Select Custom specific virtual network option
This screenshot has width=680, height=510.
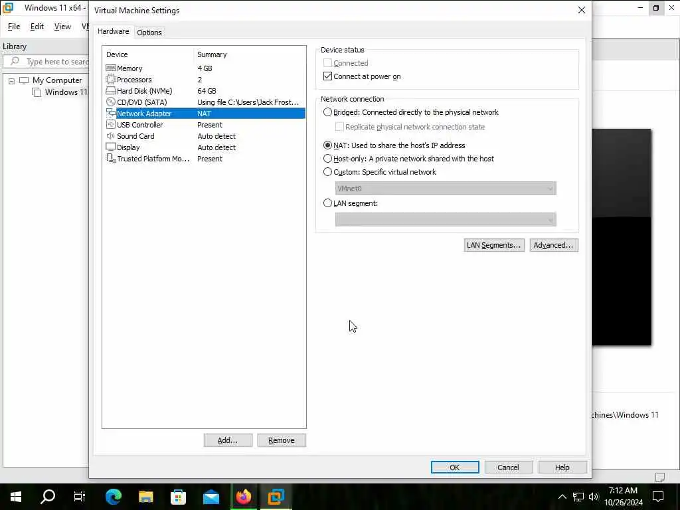(x=327, y=172)
